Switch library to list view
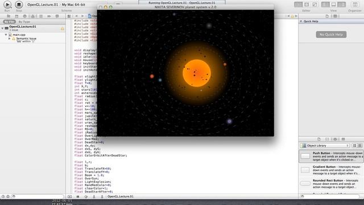364x205 pixels. tap(360, 146)
